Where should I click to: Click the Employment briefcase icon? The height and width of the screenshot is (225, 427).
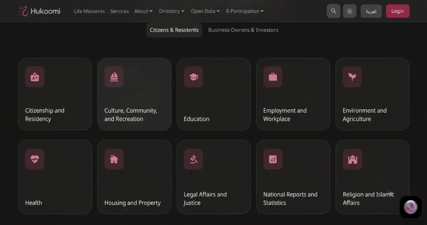tap(273, 77)
